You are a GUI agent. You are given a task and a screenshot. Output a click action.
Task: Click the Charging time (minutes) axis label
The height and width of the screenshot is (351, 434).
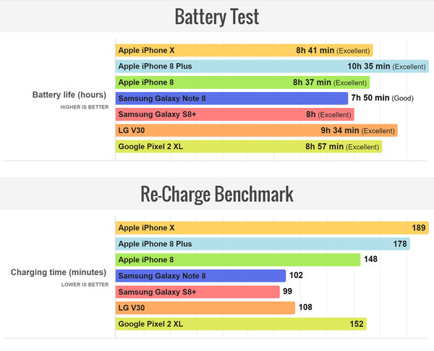coord(59,273)
